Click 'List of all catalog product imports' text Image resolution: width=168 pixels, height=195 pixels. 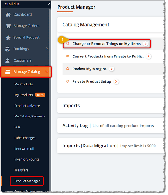[123, 126]
